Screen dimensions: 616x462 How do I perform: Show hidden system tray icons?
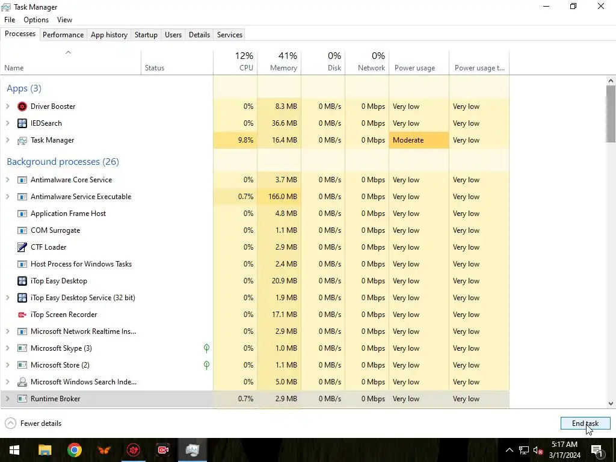click(509, 450)
